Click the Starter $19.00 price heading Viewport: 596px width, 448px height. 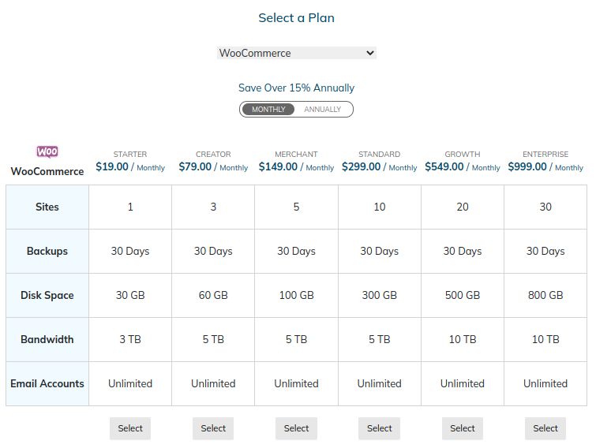click(130, 166)
